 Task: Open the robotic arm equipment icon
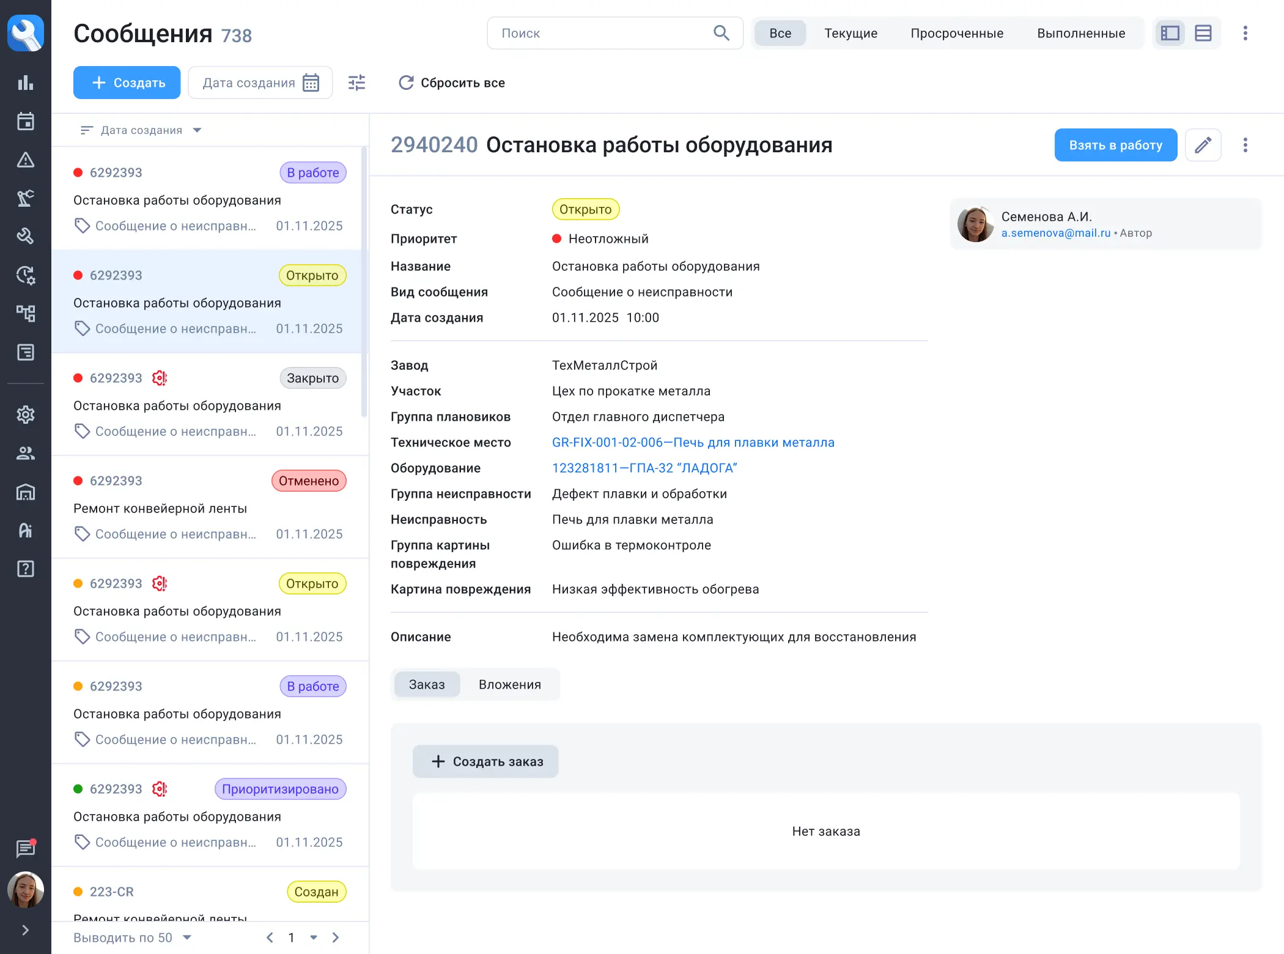[25, 198]
